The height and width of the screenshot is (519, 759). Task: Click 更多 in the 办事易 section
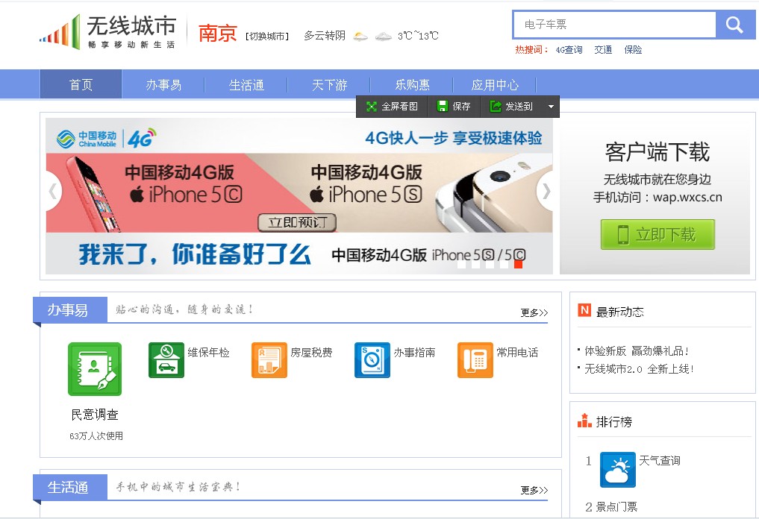pyautogui.click(x=534, y=312)
